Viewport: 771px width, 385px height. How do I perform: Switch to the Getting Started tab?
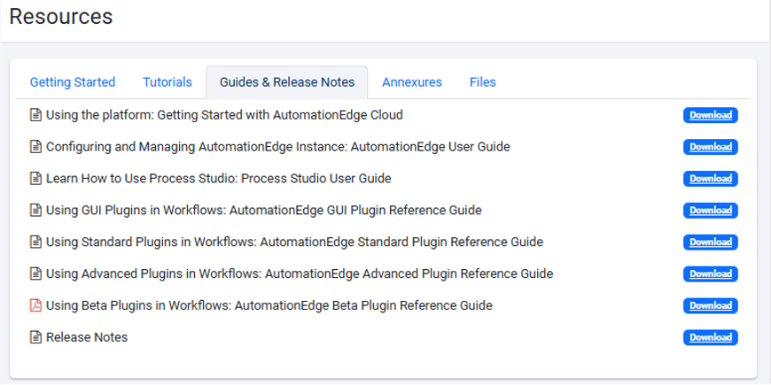point(73,82)
